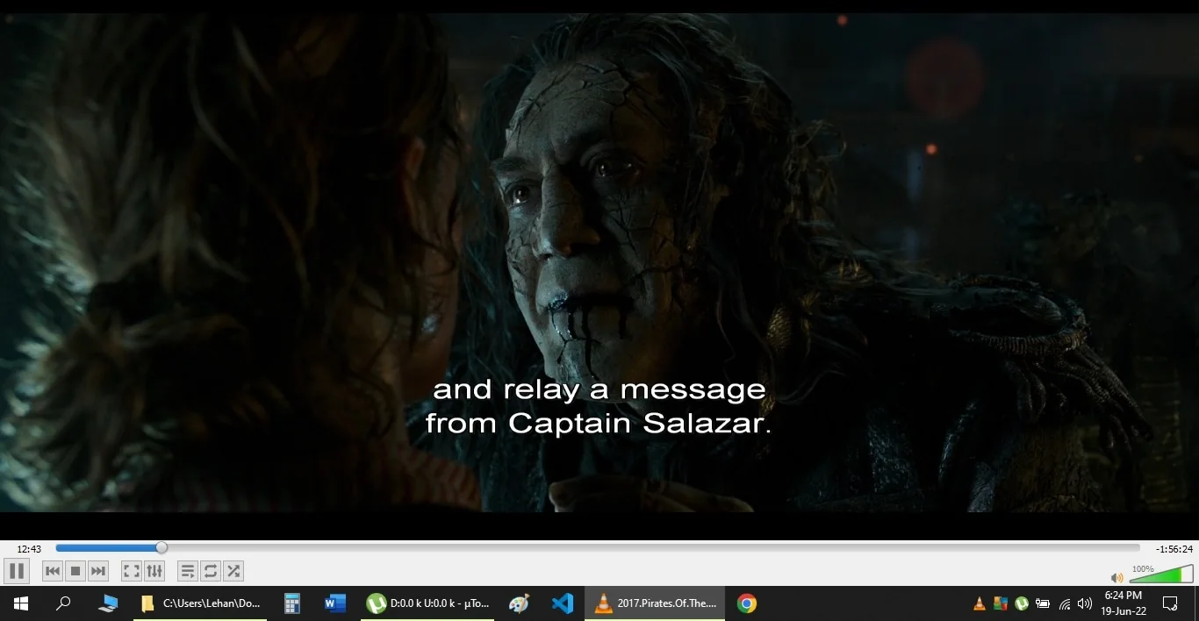
Task: Toggle fullscreen video mode
Action: tap(132, 571)
